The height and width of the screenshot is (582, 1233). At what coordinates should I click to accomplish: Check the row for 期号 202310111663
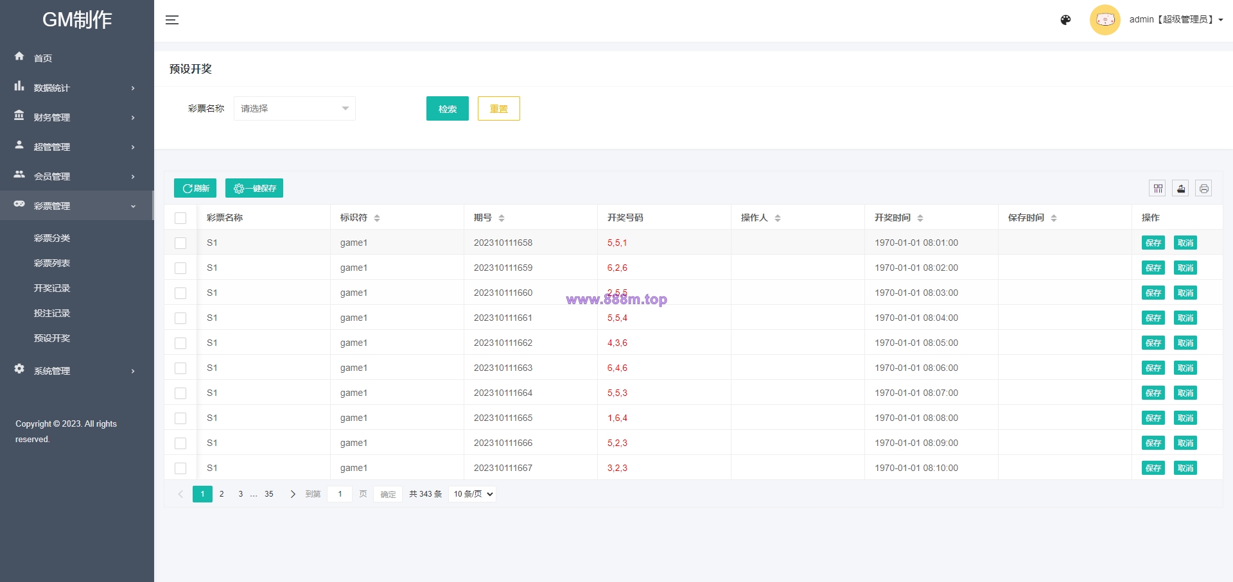click(x=180, y=368)
